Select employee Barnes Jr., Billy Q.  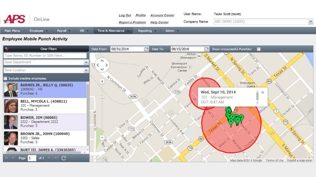(45, 90)
